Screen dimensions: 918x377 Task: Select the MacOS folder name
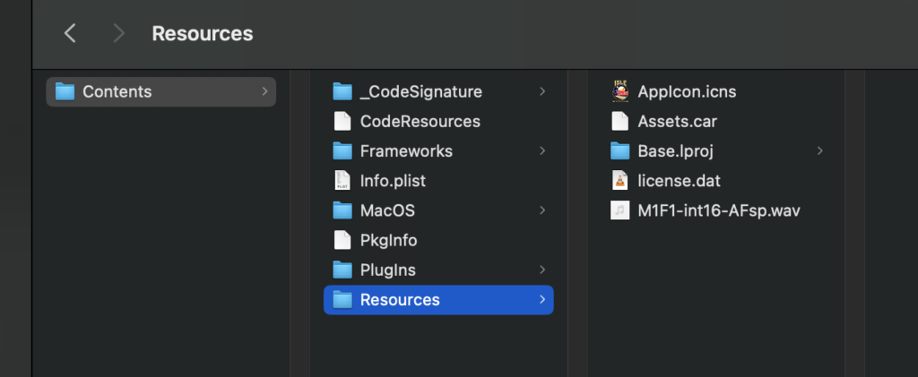click(x=387, y=210)
